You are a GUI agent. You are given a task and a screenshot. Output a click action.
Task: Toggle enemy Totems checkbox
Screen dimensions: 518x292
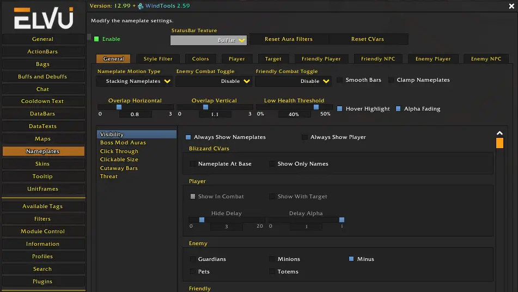tap(272, 271)
